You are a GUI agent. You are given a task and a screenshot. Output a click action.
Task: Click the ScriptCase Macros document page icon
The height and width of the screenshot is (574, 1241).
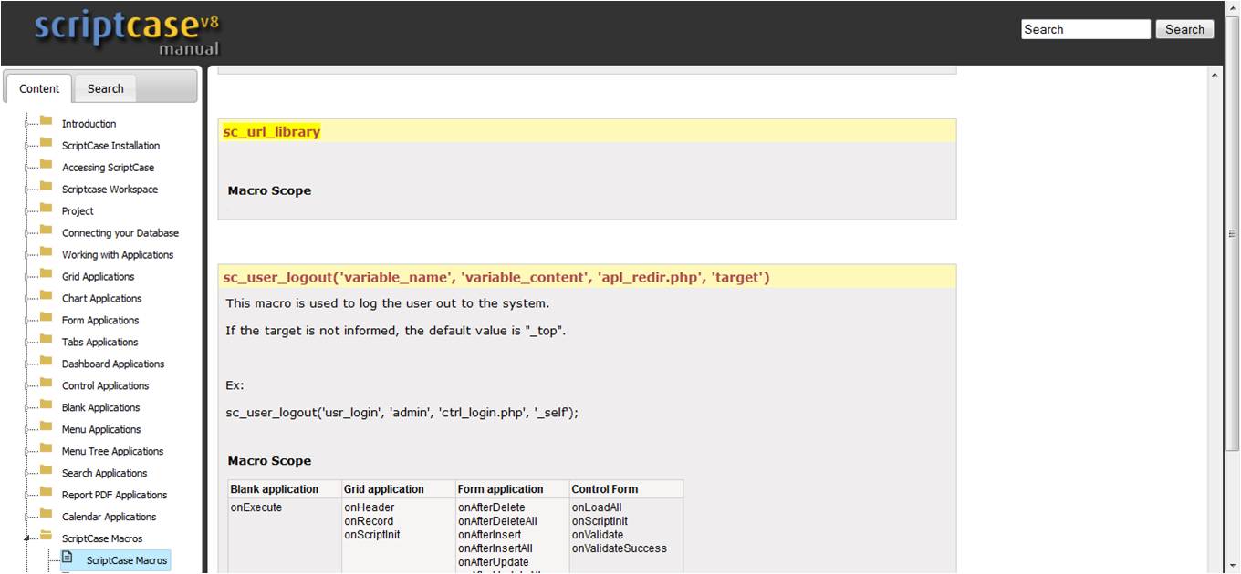coord(68,559)
